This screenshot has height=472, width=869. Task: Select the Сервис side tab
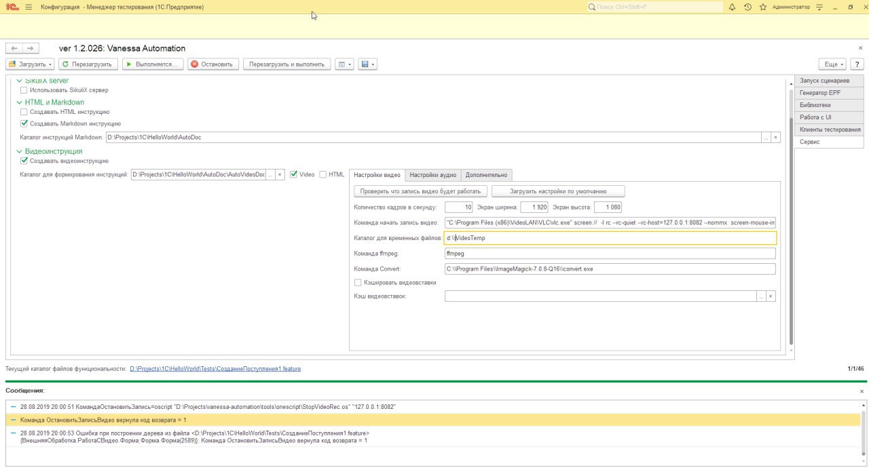[x=829, y=142]
